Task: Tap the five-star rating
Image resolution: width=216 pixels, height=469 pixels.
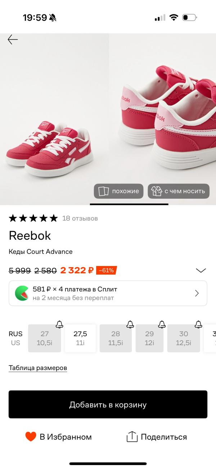Action: (33, 218)
